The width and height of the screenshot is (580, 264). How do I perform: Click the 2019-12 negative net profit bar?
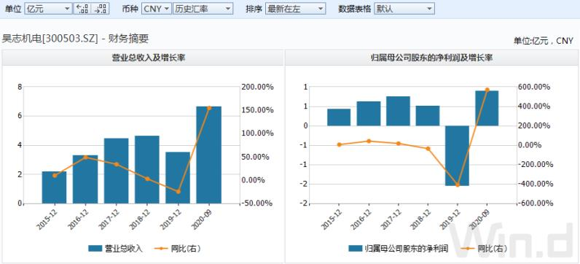click(x=457, y=155)
